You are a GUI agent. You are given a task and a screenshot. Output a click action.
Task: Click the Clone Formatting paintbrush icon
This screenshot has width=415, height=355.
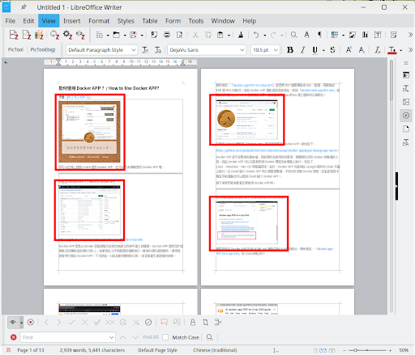(x=241, y=35)
